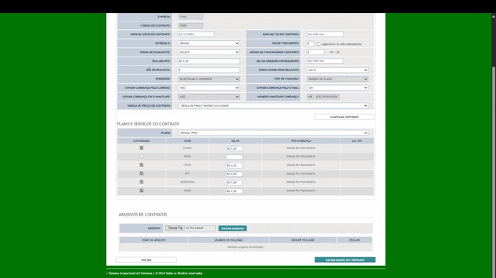Open Enviar Cobrança pelo WhatsApp dropdown
Image resolution: width=496 pixels, height=278 pixels.
209,97
